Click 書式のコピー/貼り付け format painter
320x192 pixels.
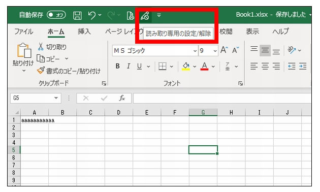[69, 71]
